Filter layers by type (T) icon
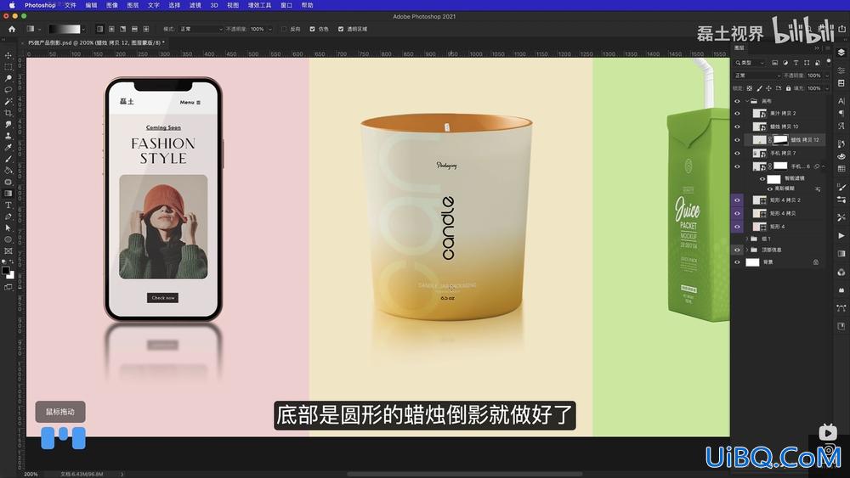 point(796,63)
